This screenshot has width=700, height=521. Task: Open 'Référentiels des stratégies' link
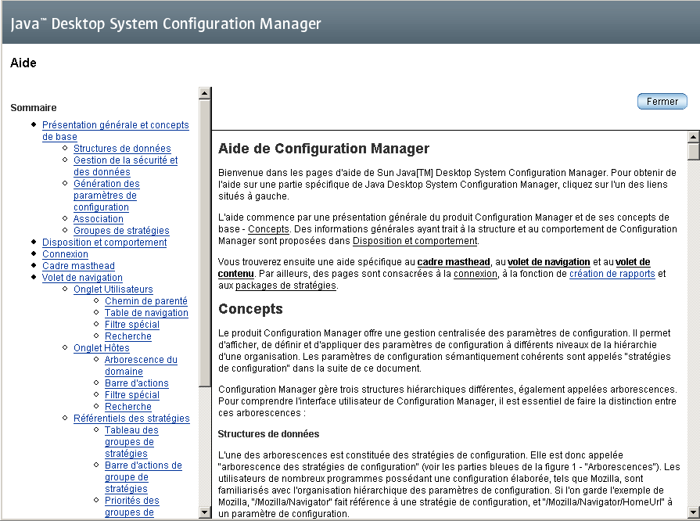click(131, 419)
